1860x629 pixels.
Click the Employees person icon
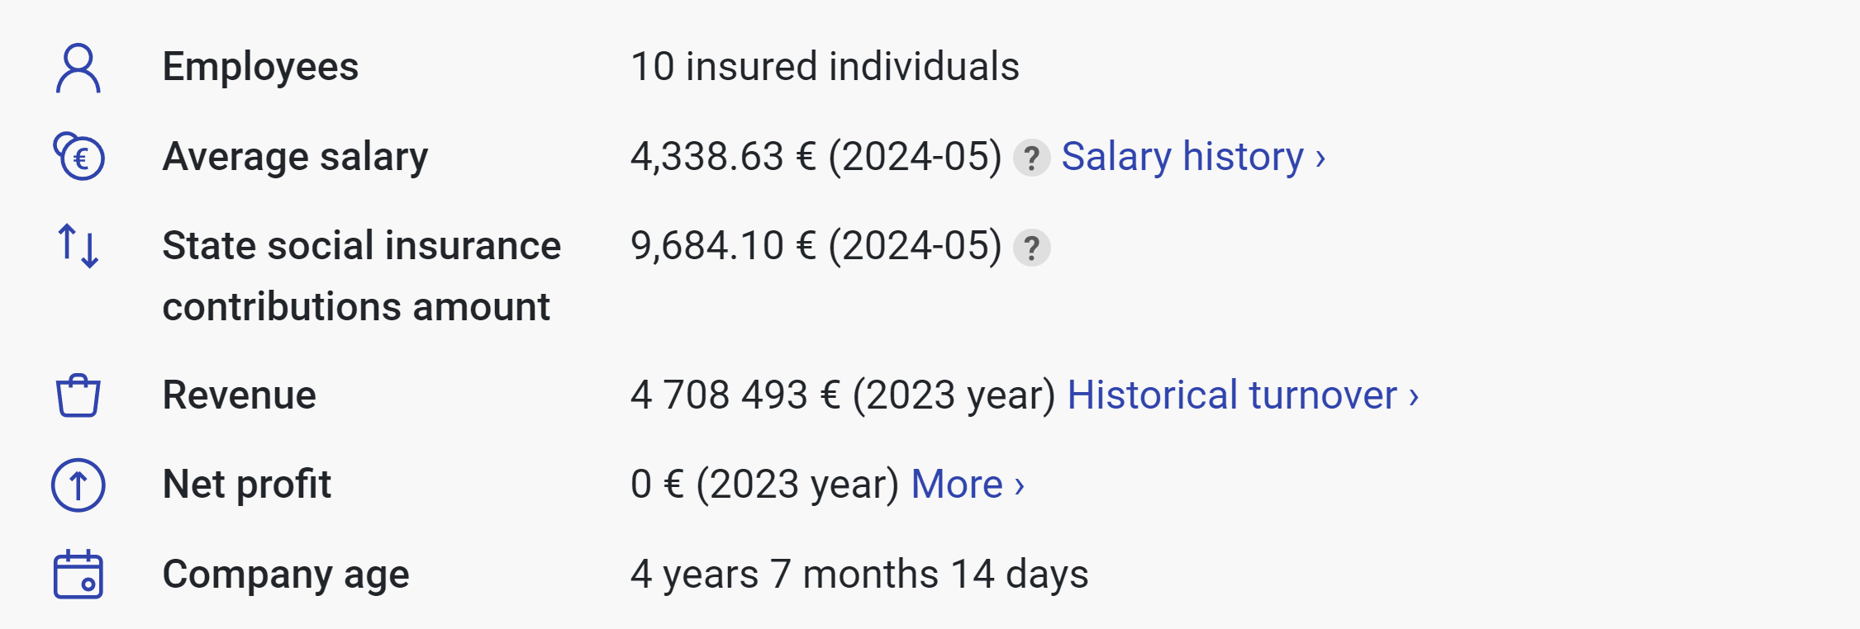(x=78, y=68)
